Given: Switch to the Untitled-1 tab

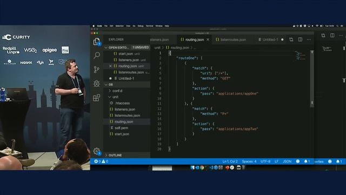Looking at the screenshot, I should pos(270,40).
